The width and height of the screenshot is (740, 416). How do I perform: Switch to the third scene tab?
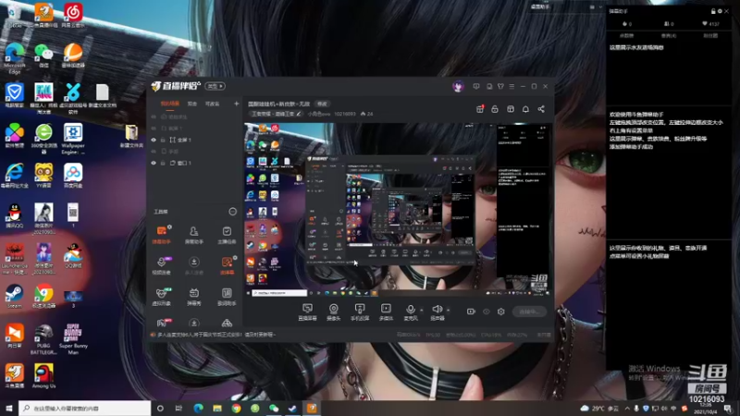click(213, 104)
